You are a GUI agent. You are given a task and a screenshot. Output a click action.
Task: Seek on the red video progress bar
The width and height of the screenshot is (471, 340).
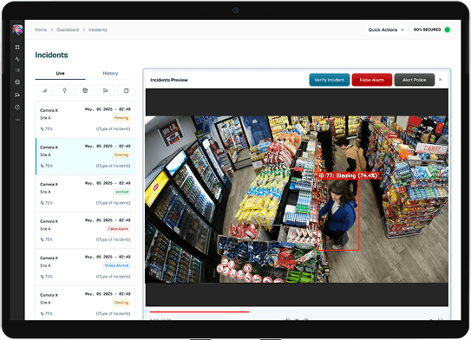[x=200, y=312]
